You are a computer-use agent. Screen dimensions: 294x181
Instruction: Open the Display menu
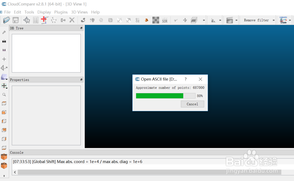coord(44,12)
